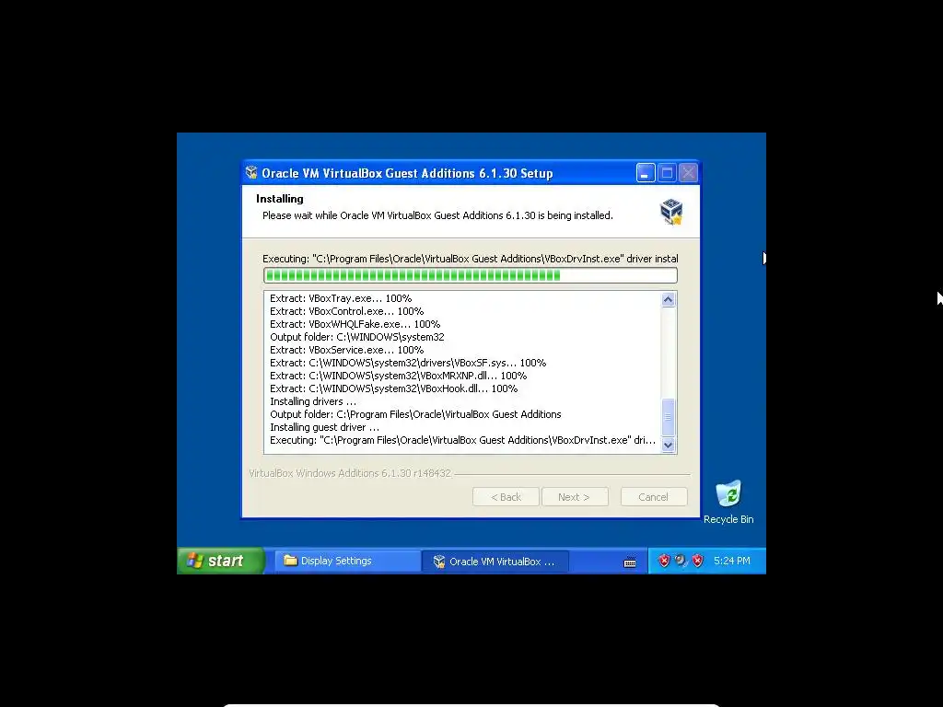Cancel the Guest Additions installation

tap(654, 497)
